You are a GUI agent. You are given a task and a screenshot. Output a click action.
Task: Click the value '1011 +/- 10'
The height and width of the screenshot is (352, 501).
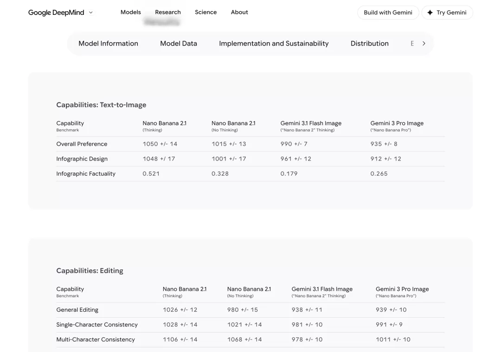point(393,339)
